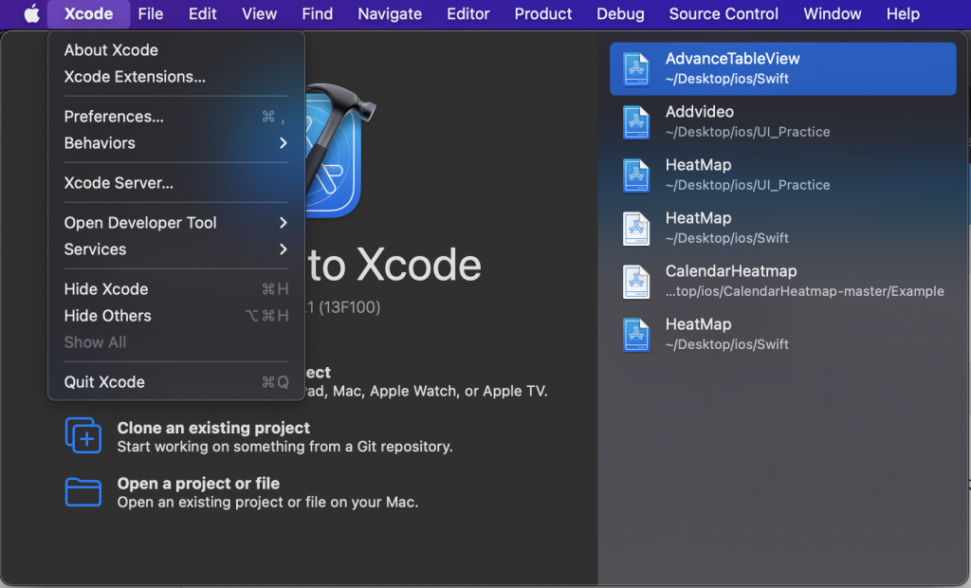Select CalendarHeatmap recent project title

pyautogui.click(x=731, y=271)
